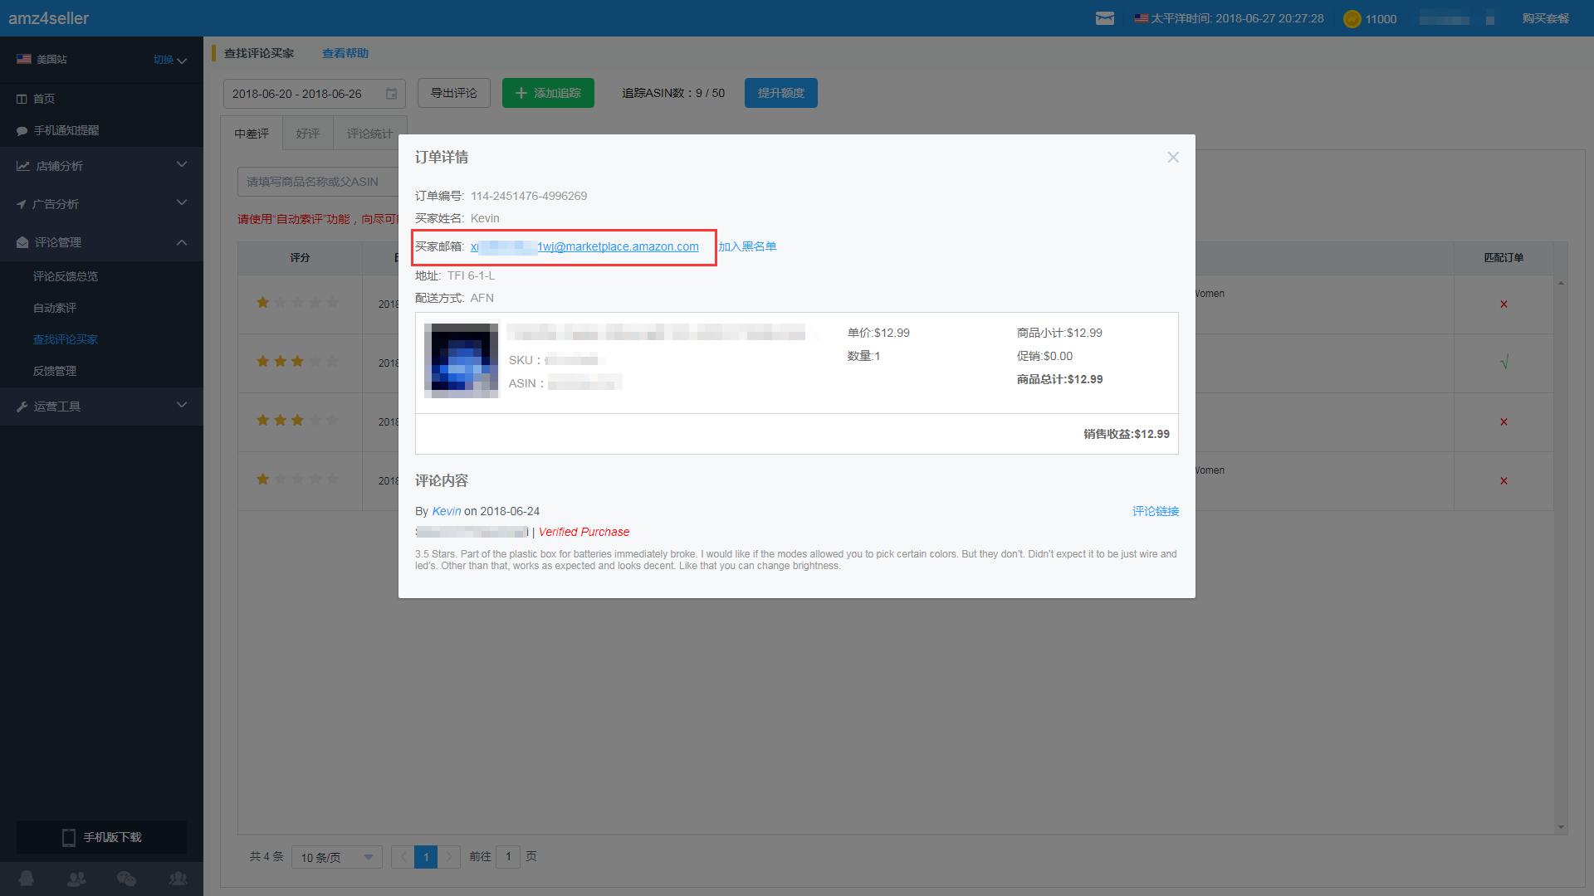The width and height of the screenshot is (1594, 896).
Task: Click the 加入黑名单 blacklist link
Action: (746, 246)
